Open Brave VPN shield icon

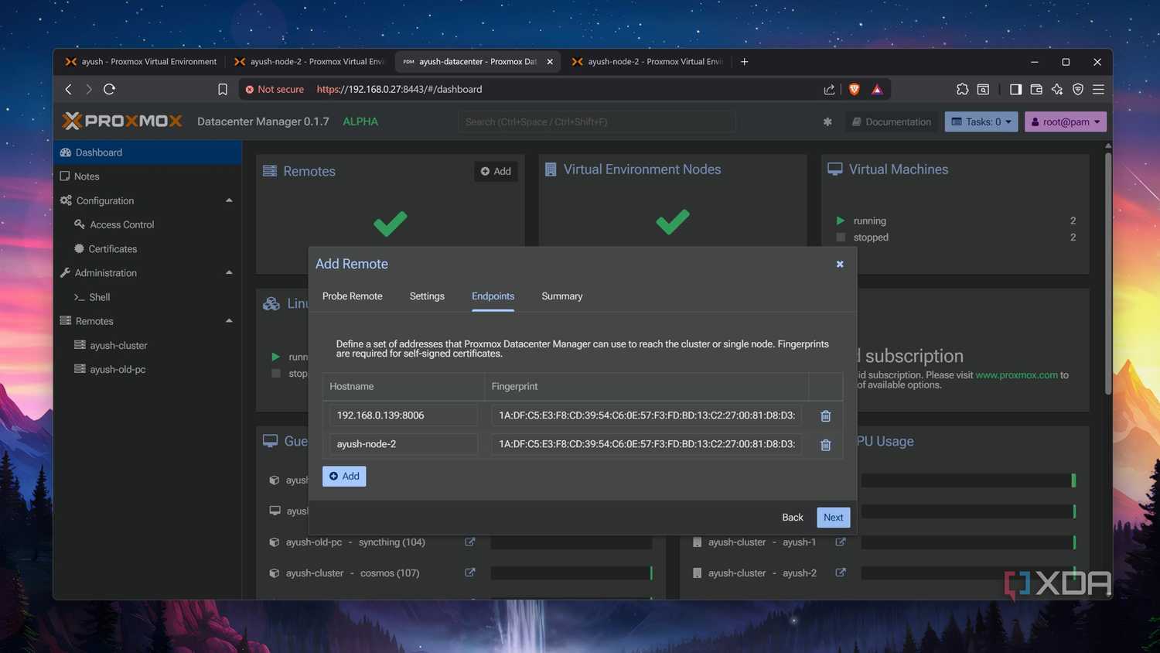[1078, 90]
